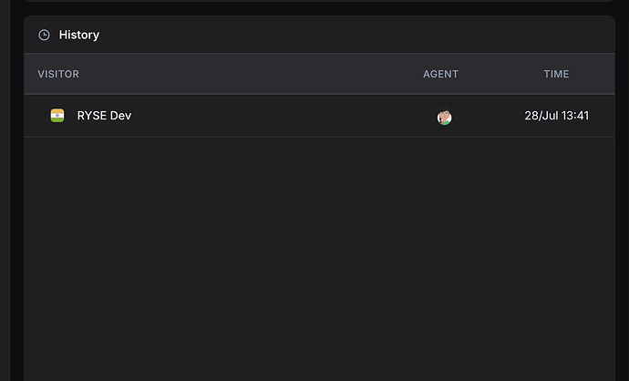Click the row space between avatar and timestamp

coord(488,116)
